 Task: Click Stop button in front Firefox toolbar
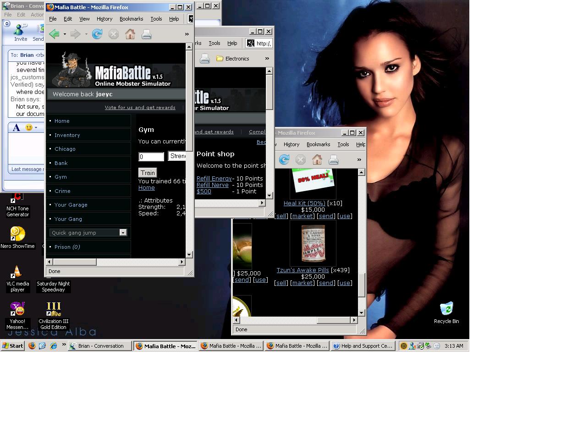(114, 34)
